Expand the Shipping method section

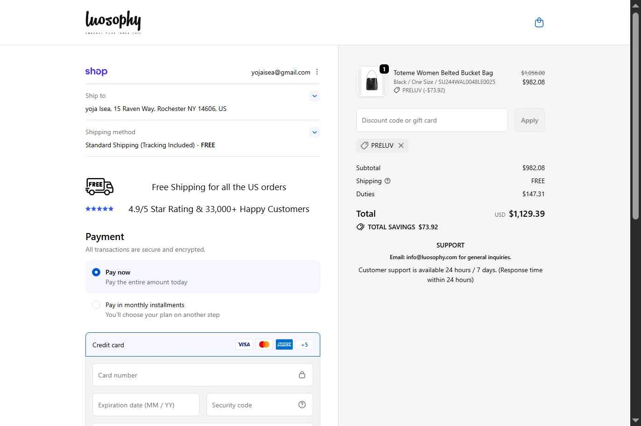(315, 132)
